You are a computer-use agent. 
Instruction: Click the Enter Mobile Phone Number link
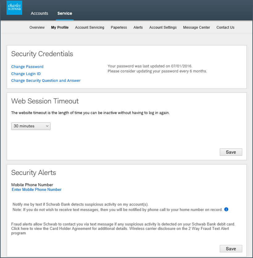click(x=36, y=189)
